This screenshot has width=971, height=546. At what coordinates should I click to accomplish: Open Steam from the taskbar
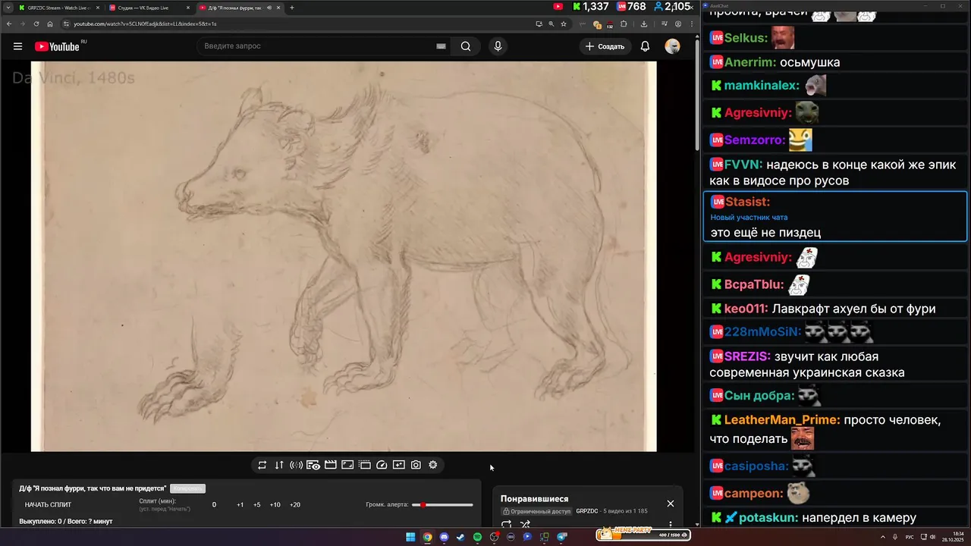460,537
